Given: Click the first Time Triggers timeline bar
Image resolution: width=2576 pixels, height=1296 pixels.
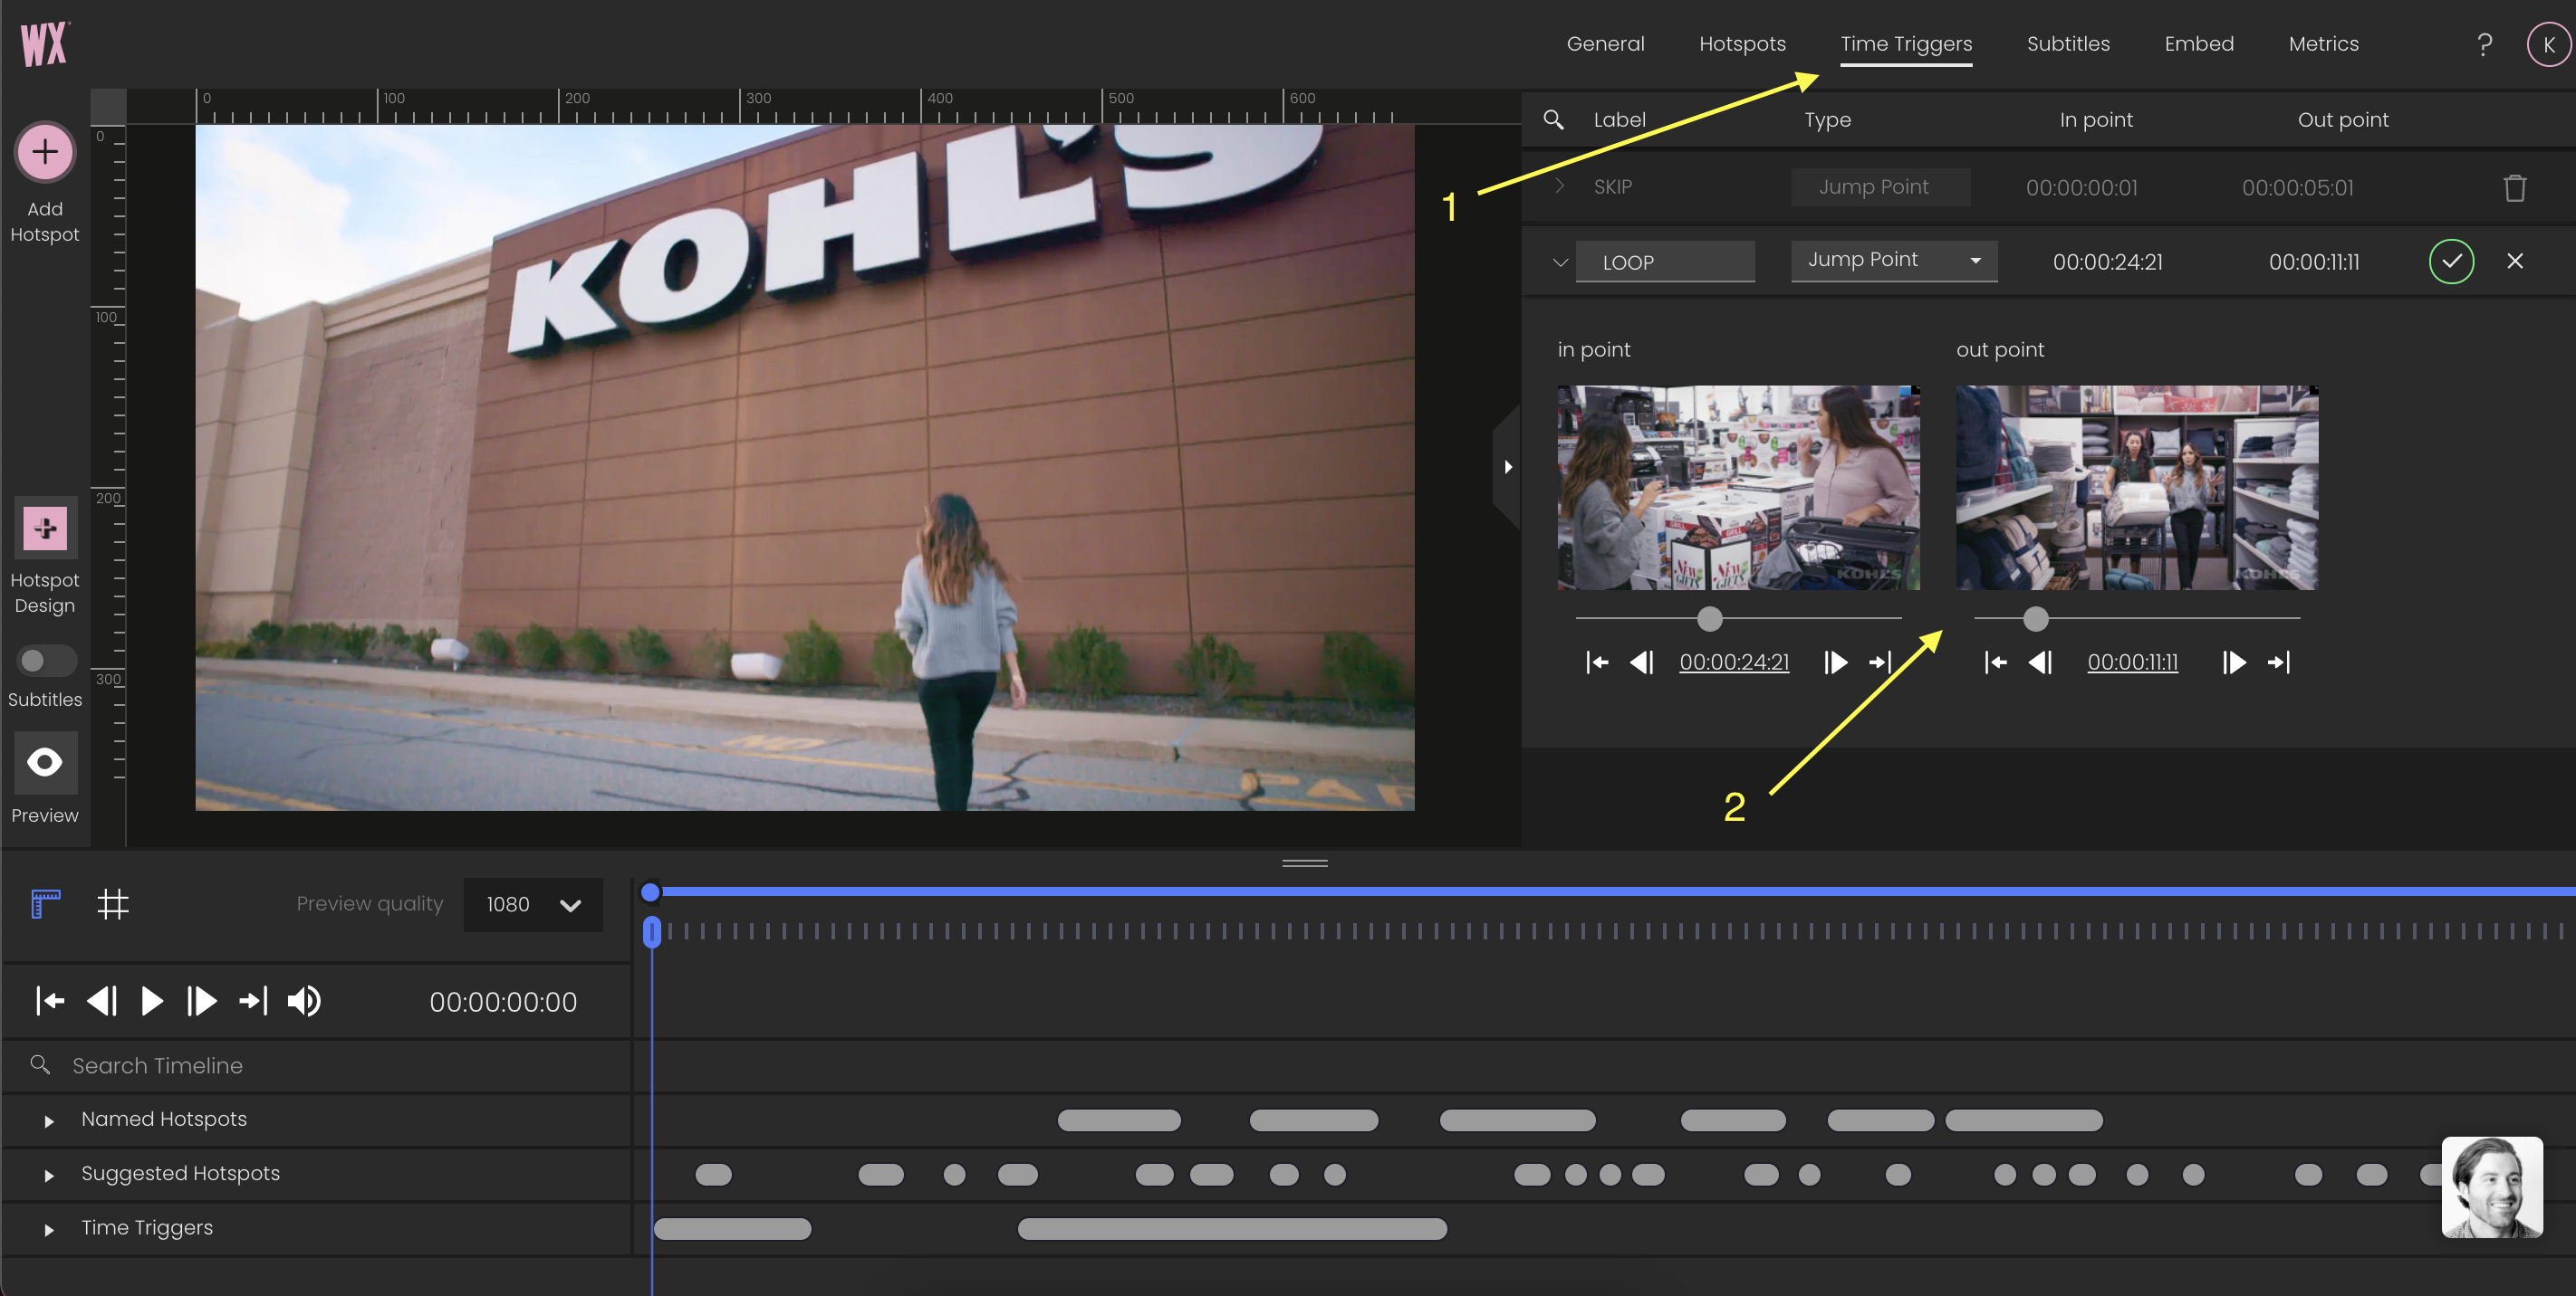Looking at the screenshot, I should point(732,1229).
